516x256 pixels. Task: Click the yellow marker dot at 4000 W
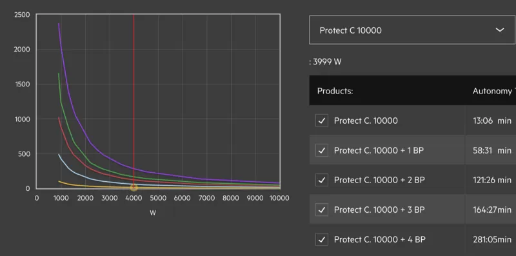pos(134,188)
